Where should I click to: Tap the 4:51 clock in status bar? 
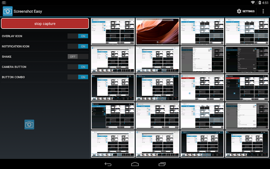tap(265, 3)
